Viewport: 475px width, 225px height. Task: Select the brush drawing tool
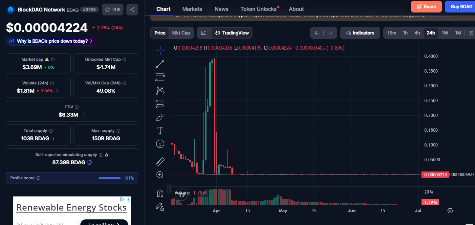pos(160,117)
